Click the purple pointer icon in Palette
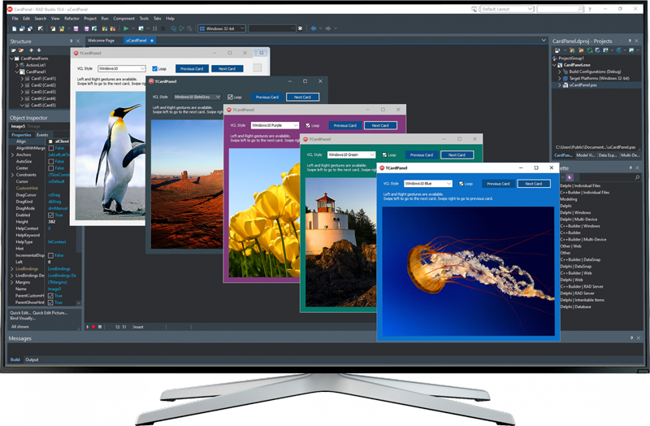 (570, 177)
